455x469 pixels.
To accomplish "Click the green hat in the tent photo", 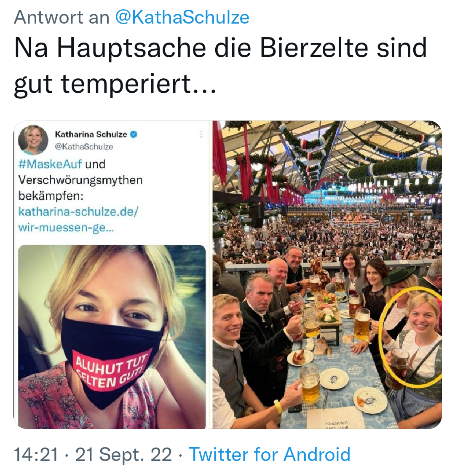I will coord(399,276).
